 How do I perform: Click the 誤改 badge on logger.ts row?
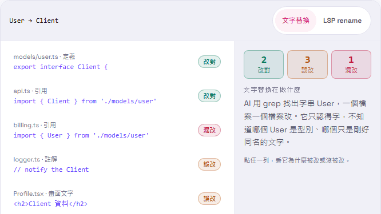(x=209, y=164)
